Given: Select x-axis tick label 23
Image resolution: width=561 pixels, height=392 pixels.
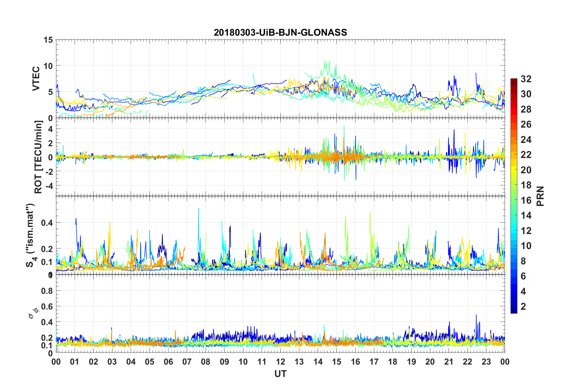Looking at the screenshot, I should (486, 362).
